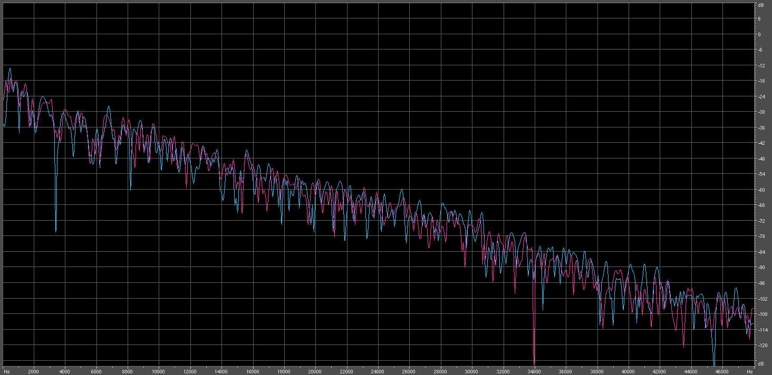Click the -90 dB amplitude scale label
Image resolution: width=772 pixels, height=375 pixels.
tap(761, 267)
